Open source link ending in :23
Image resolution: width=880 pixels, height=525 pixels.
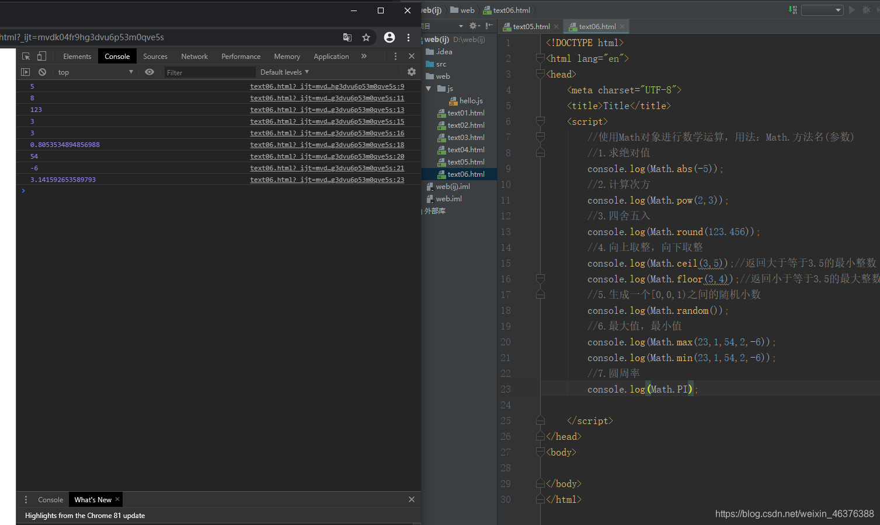coord(327,180)
